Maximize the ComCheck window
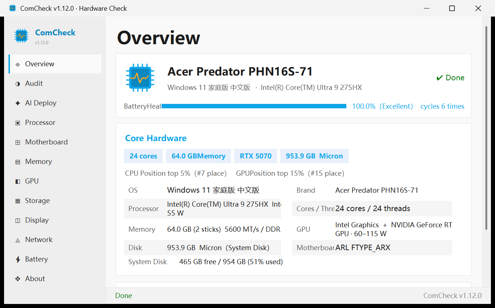The image size is (495, 308). click(452, 8)
